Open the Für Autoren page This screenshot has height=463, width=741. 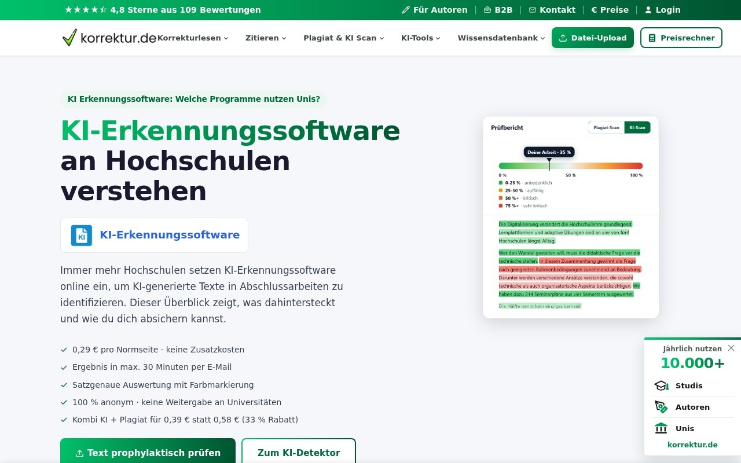435,10
